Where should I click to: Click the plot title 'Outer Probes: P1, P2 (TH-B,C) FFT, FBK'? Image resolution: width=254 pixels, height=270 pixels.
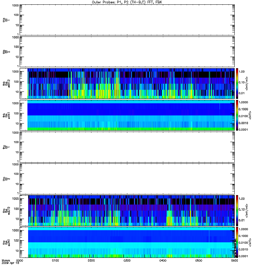coord(127,2)
